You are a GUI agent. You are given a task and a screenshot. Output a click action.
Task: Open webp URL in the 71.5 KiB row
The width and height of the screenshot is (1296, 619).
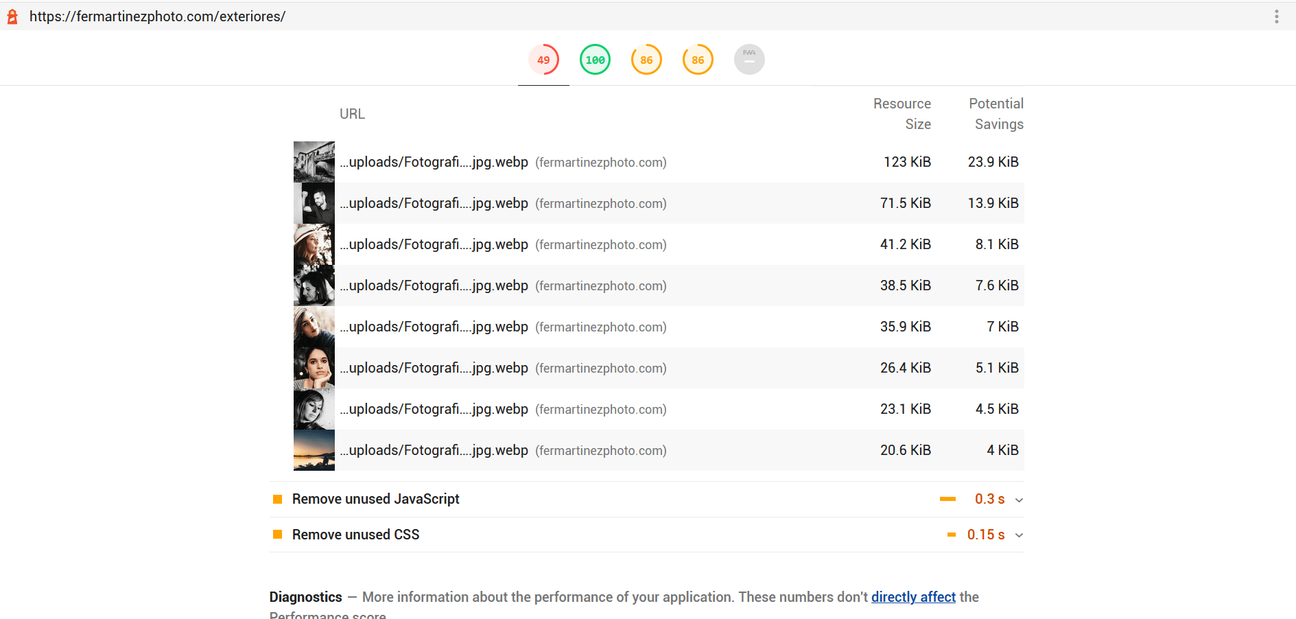coord(434,203)
